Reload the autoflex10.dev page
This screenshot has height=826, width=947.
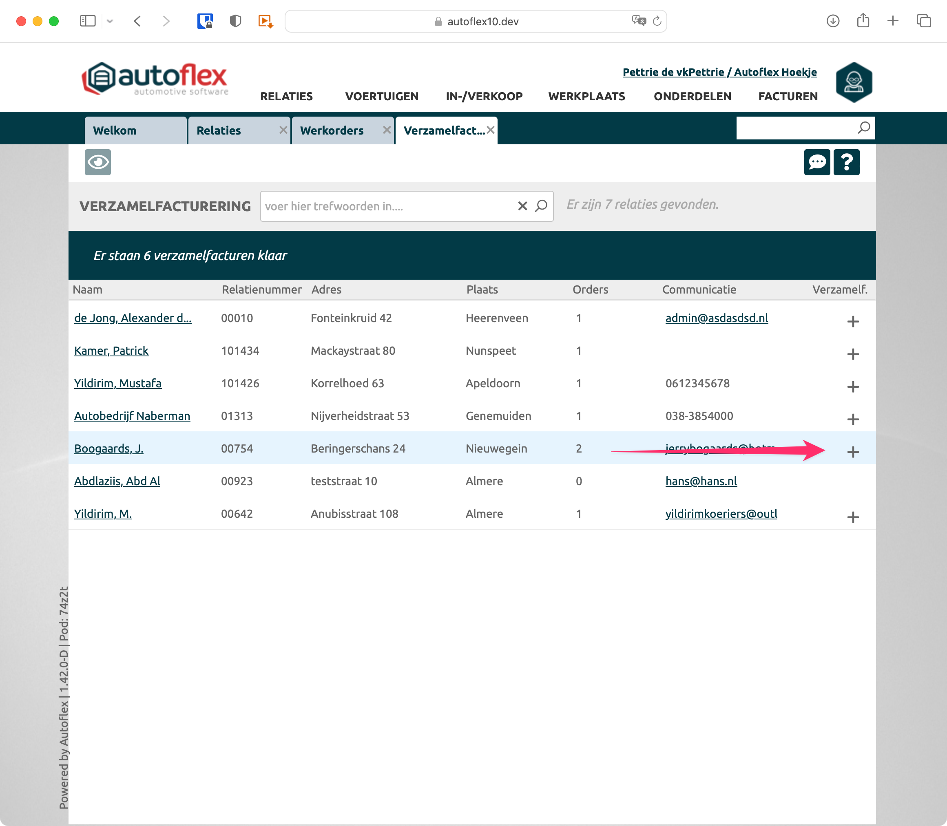[657, 21]
